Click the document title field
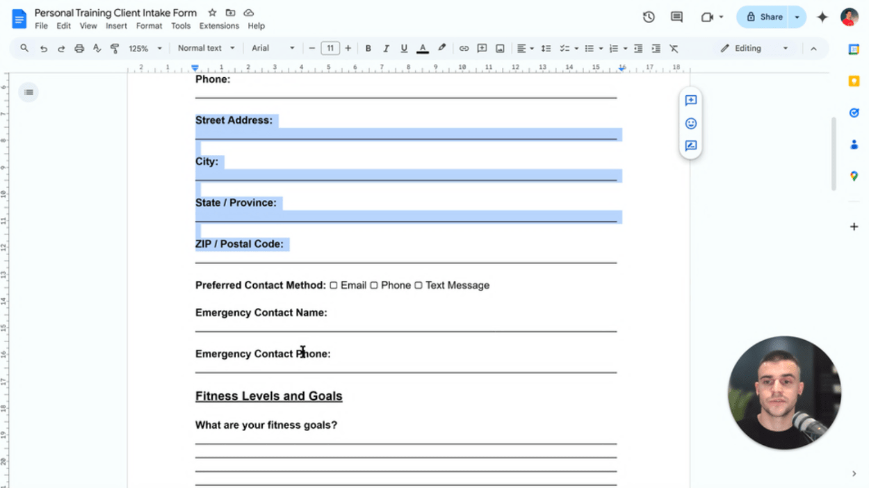This screenshot has width=869, height=488. 117,13
